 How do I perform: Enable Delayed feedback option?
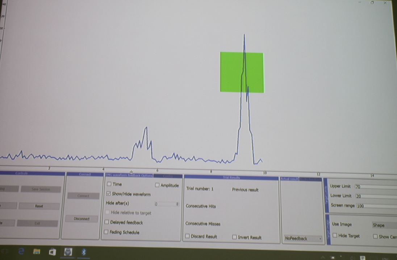click(x=106, y=222)
